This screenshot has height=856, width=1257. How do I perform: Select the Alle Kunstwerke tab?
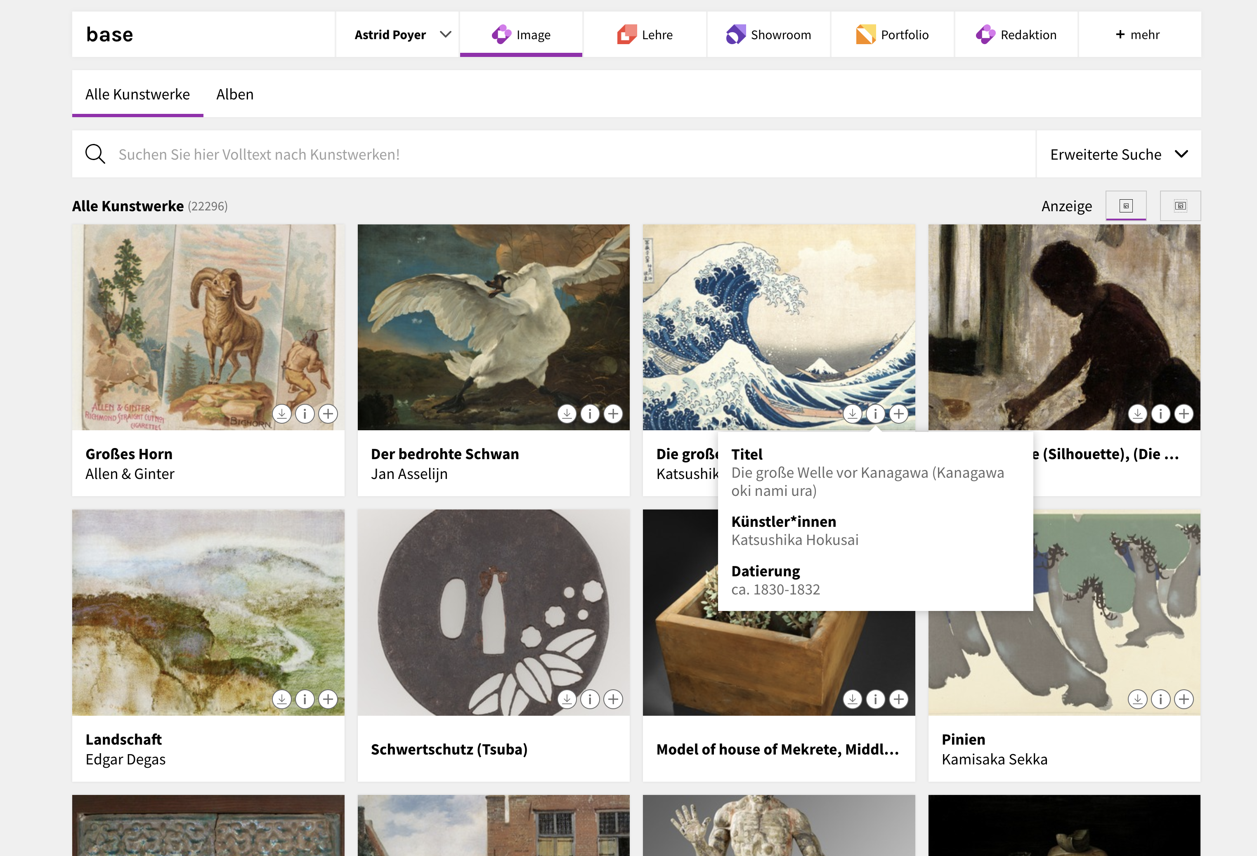[137, 94]
